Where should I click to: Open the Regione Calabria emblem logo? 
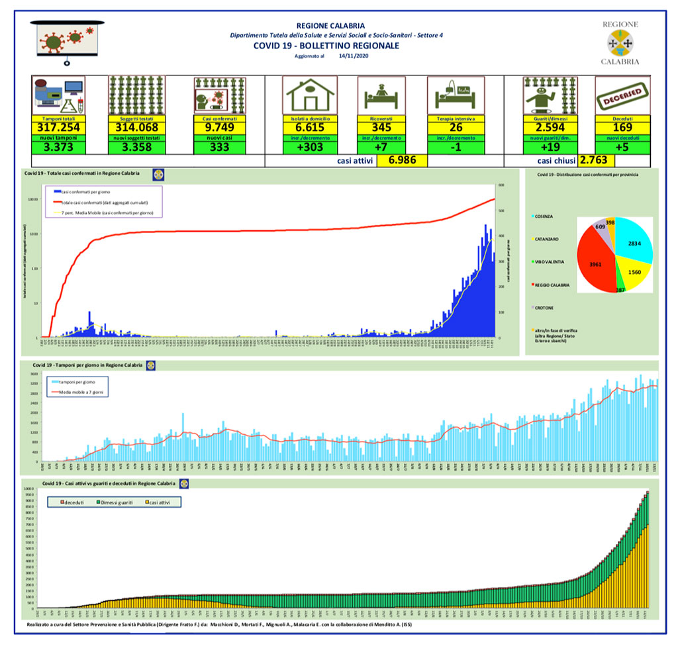tap(620, 43)
